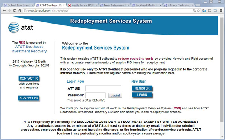Screen dimensions: 225x140
Task: Click the cast screen extension icon
Action: [210, 10]
